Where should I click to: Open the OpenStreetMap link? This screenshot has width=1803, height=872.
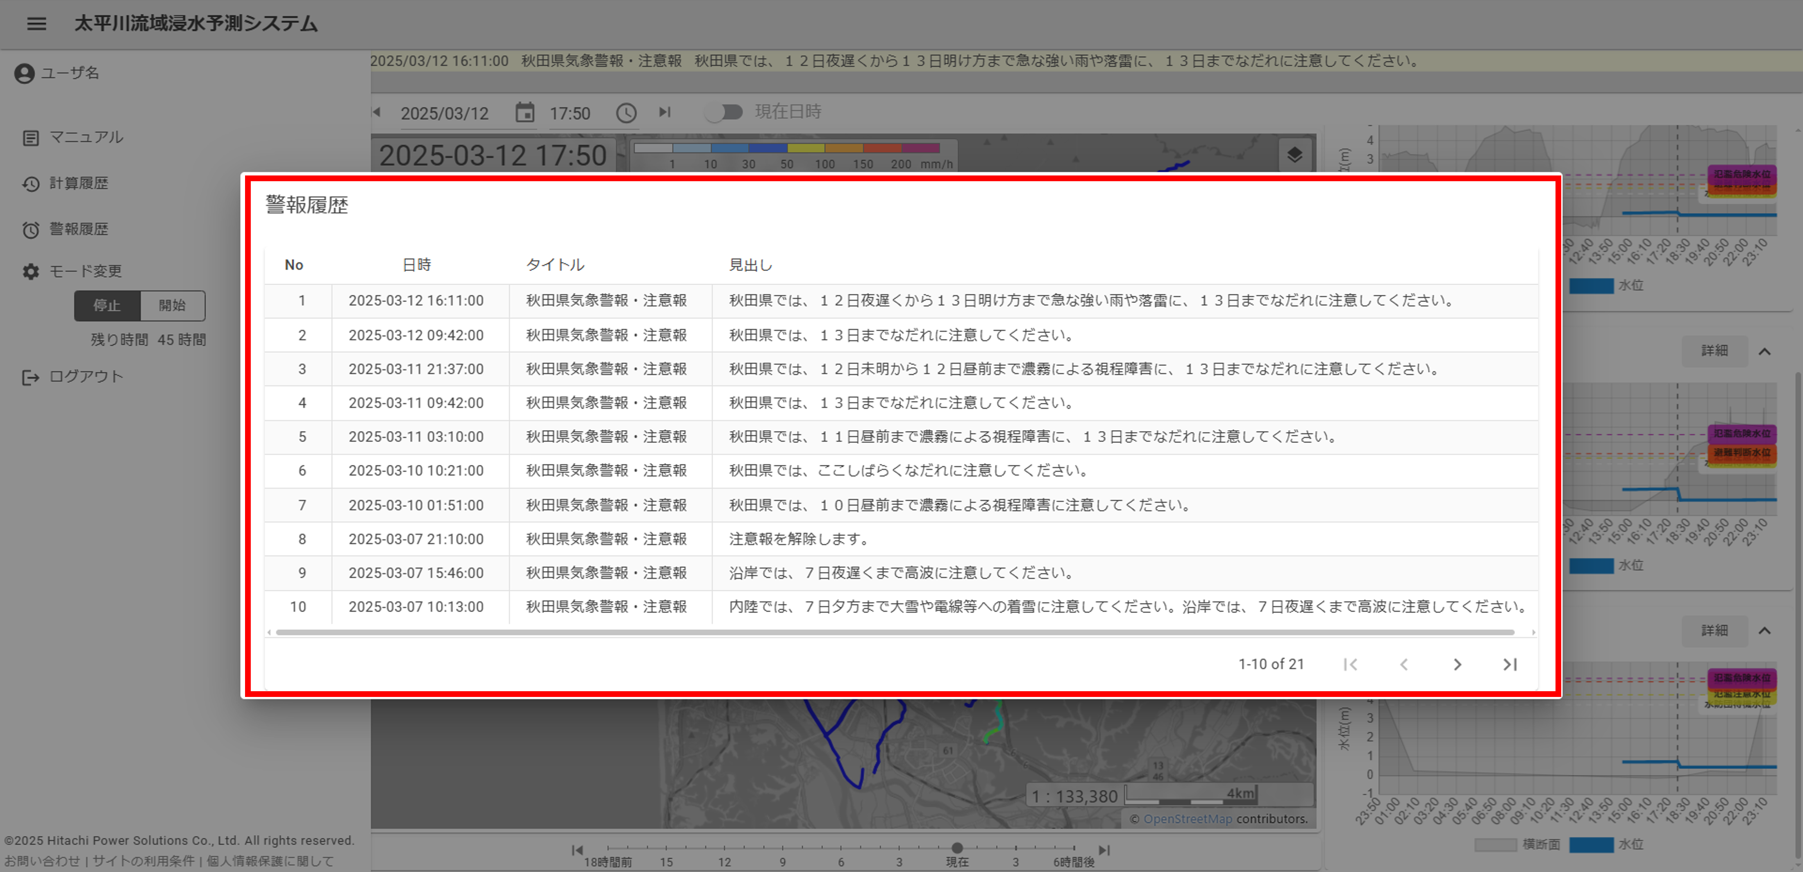(x=1187, y=819)
